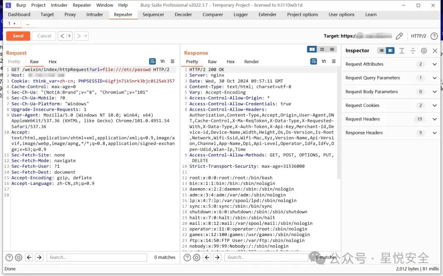The image size is (443, 276).
Task: Set Inspector layout to right icon
Action: point(390,50)
